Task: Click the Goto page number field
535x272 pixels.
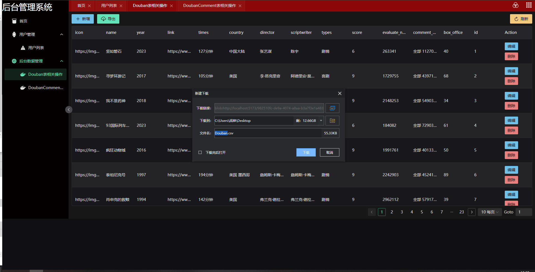Action: 523,212
